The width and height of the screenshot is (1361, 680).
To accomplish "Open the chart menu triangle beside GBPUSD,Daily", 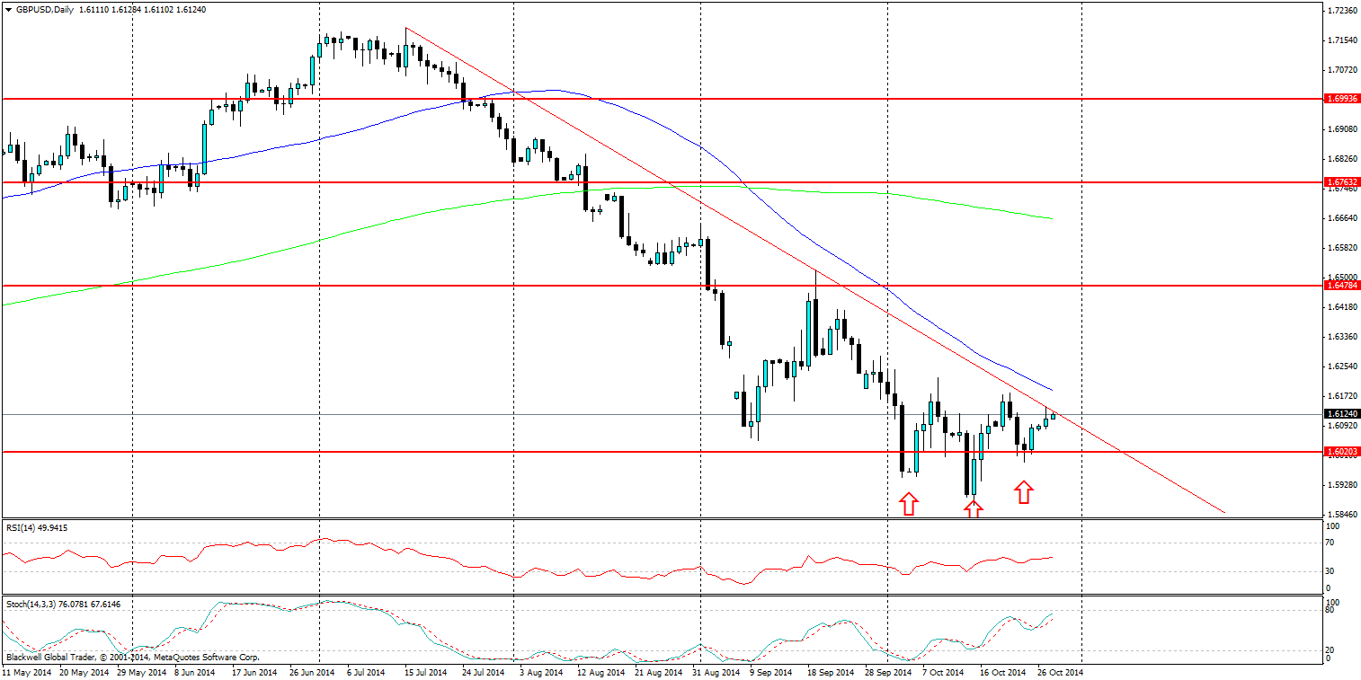I will click(8, 9).
